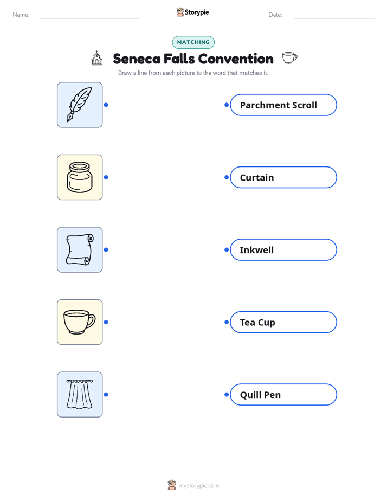Viewport: 387px width, 501px height.
Task: Click the Storypie bear logo at top
Action: pyautogui.click(x=180, y=12)
